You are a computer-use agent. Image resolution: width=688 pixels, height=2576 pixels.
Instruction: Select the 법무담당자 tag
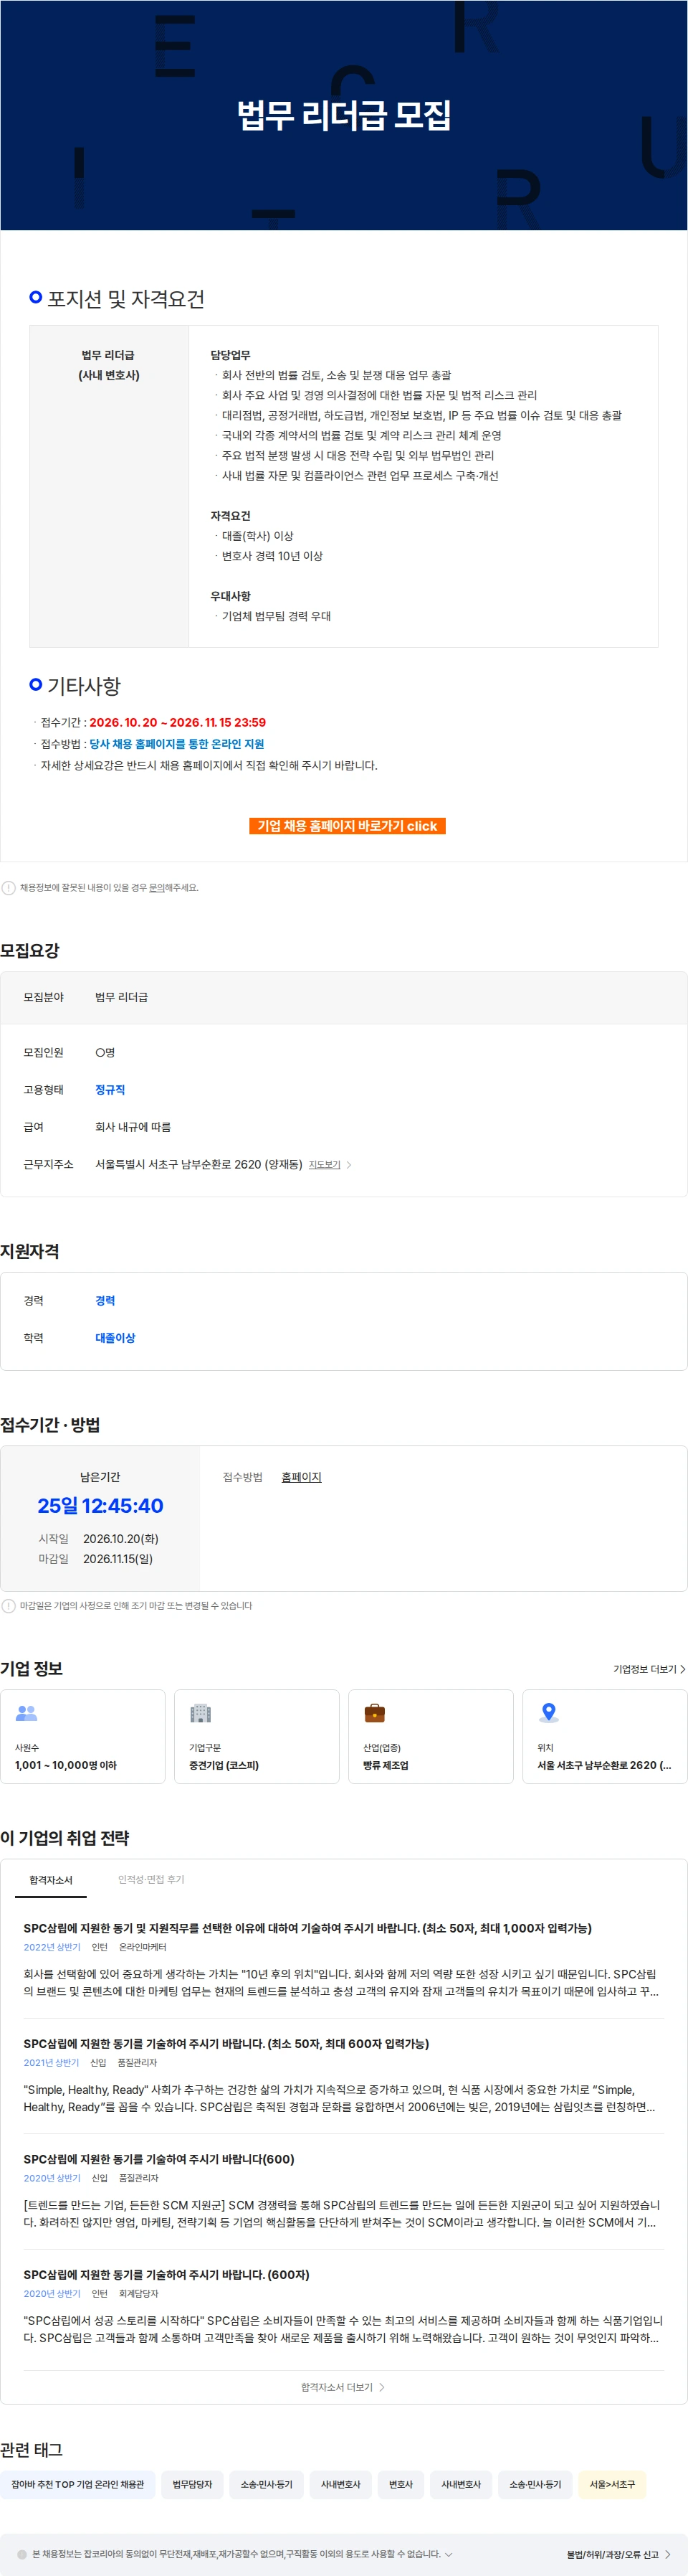pyautogui.click(x=192, y=2484)
